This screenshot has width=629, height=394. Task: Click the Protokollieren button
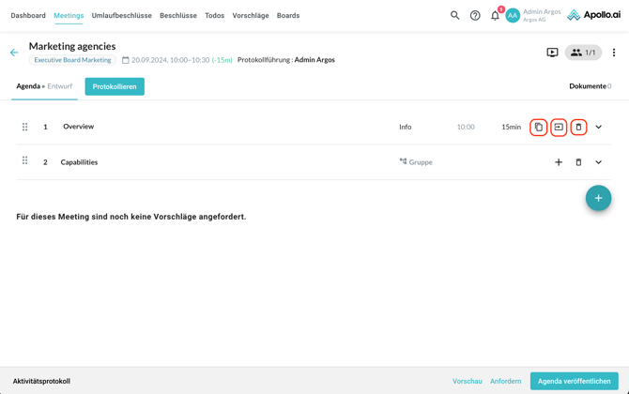(x=115, y=86)
